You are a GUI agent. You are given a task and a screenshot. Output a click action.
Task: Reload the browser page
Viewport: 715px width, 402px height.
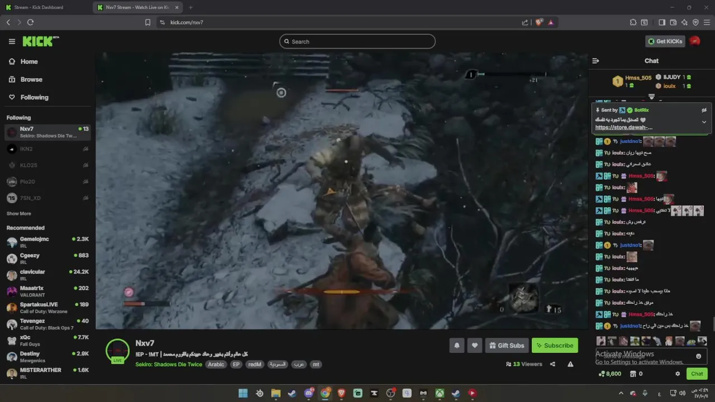click(30, 22)
